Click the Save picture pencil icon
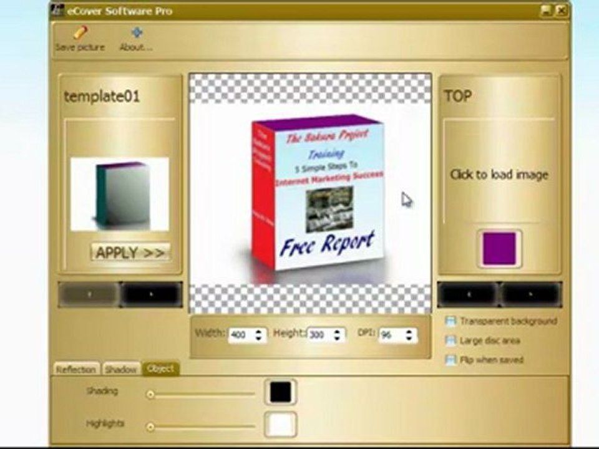 pyautogui.click(x=80, y=32)
